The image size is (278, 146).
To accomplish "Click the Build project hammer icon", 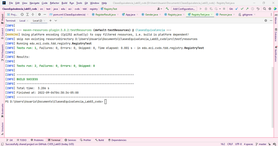I will (x=167, y=9).
